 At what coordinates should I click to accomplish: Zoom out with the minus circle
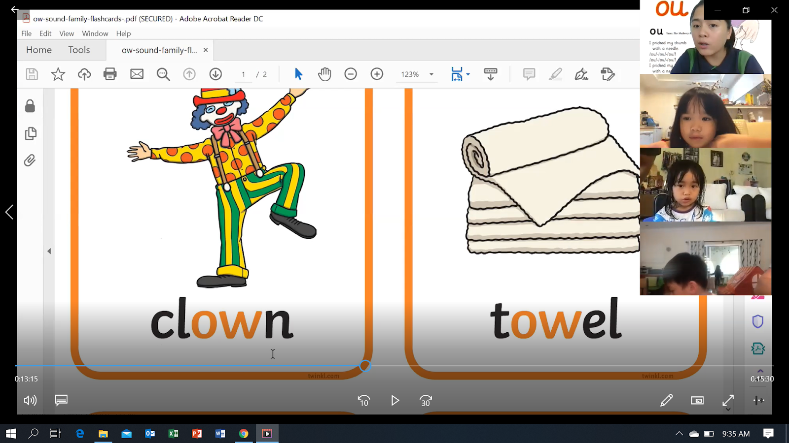[x=351, y=74]
